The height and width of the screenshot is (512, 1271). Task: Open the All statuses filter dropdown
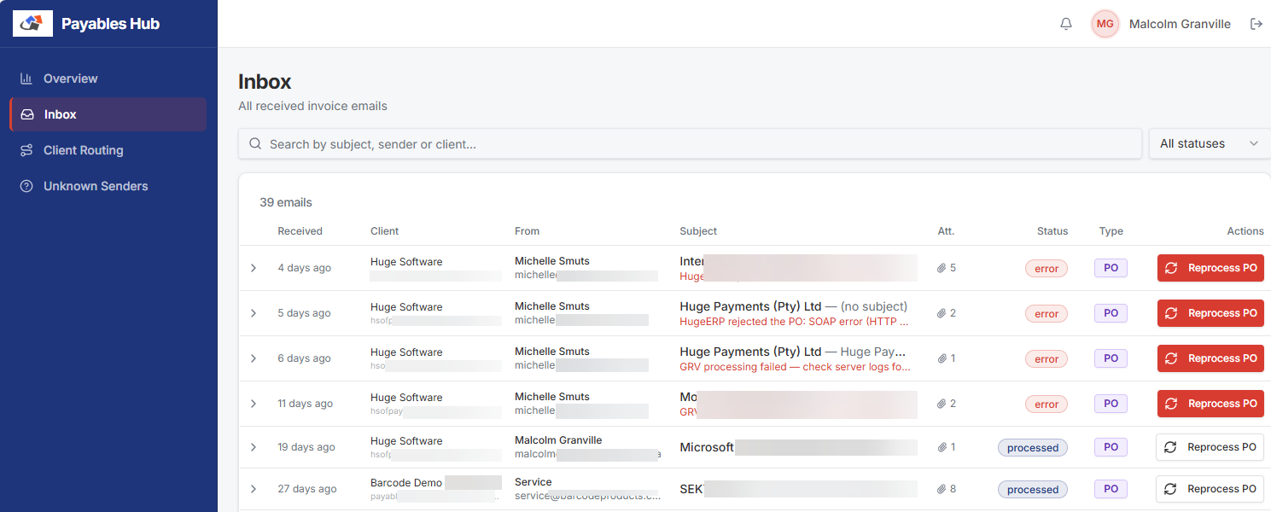[x=1210, y=143]
